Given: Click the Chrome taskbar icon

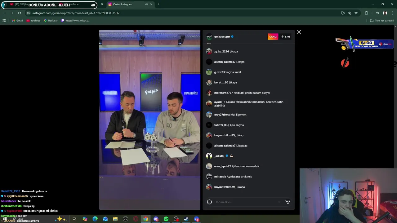Looking at the screenshot, I should 146,219.
